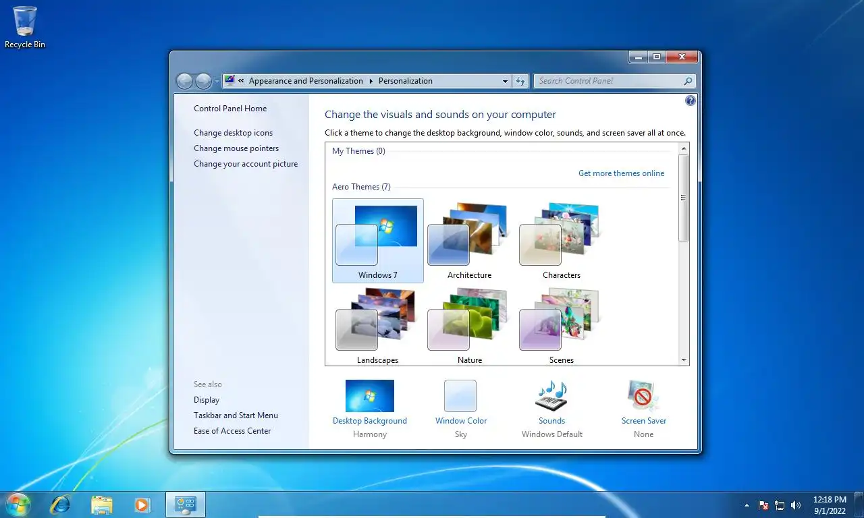Screen dimensions: 864x518
Task: Select the Windows 7 theme
Action: tap(378, 241)
